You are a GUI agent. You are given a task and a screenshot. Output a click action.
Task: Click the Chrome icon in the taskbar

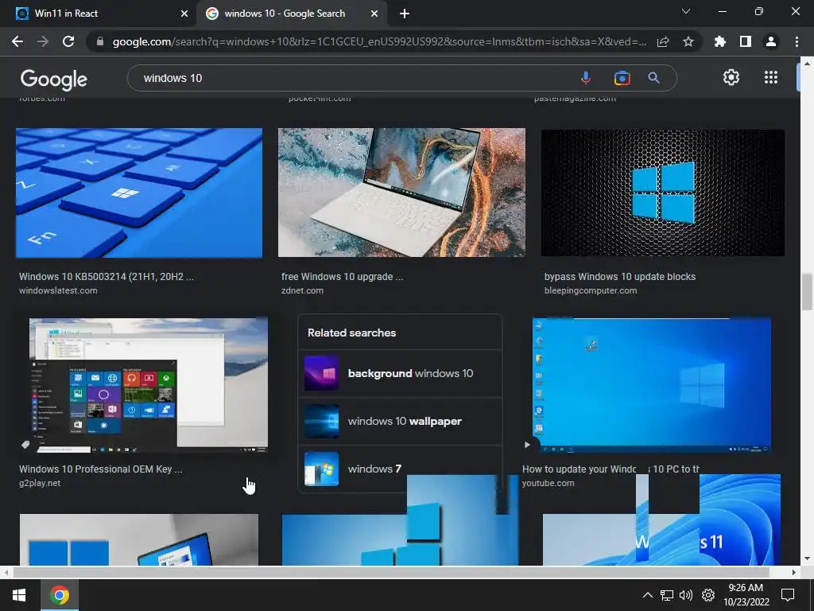pos(60,595)
